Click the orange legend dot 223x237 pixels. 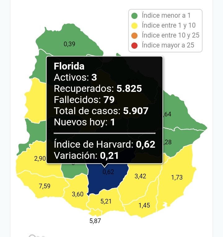coord(134,35)
